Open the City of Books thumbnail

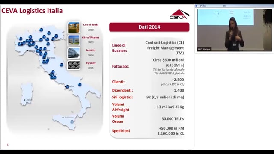click(x=74, y=27)
